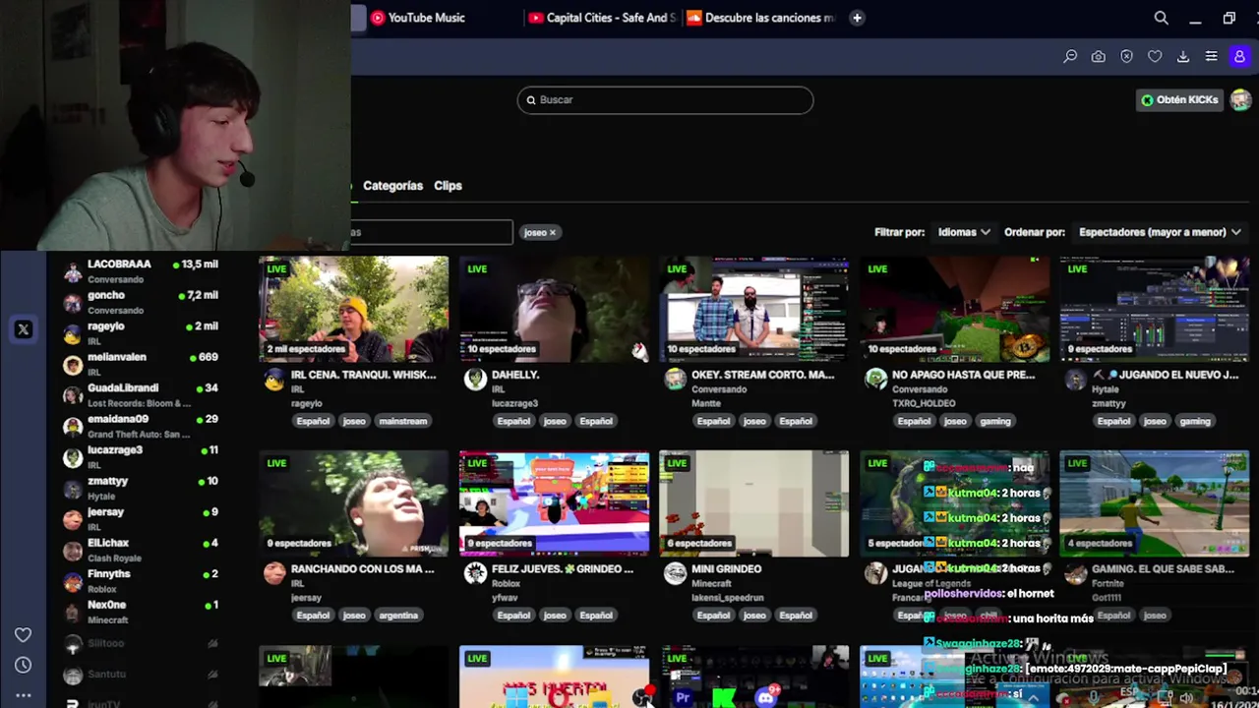Open the easy setup sliders icon
Screen dimensions: 1259x708
tap(1211, 57)
